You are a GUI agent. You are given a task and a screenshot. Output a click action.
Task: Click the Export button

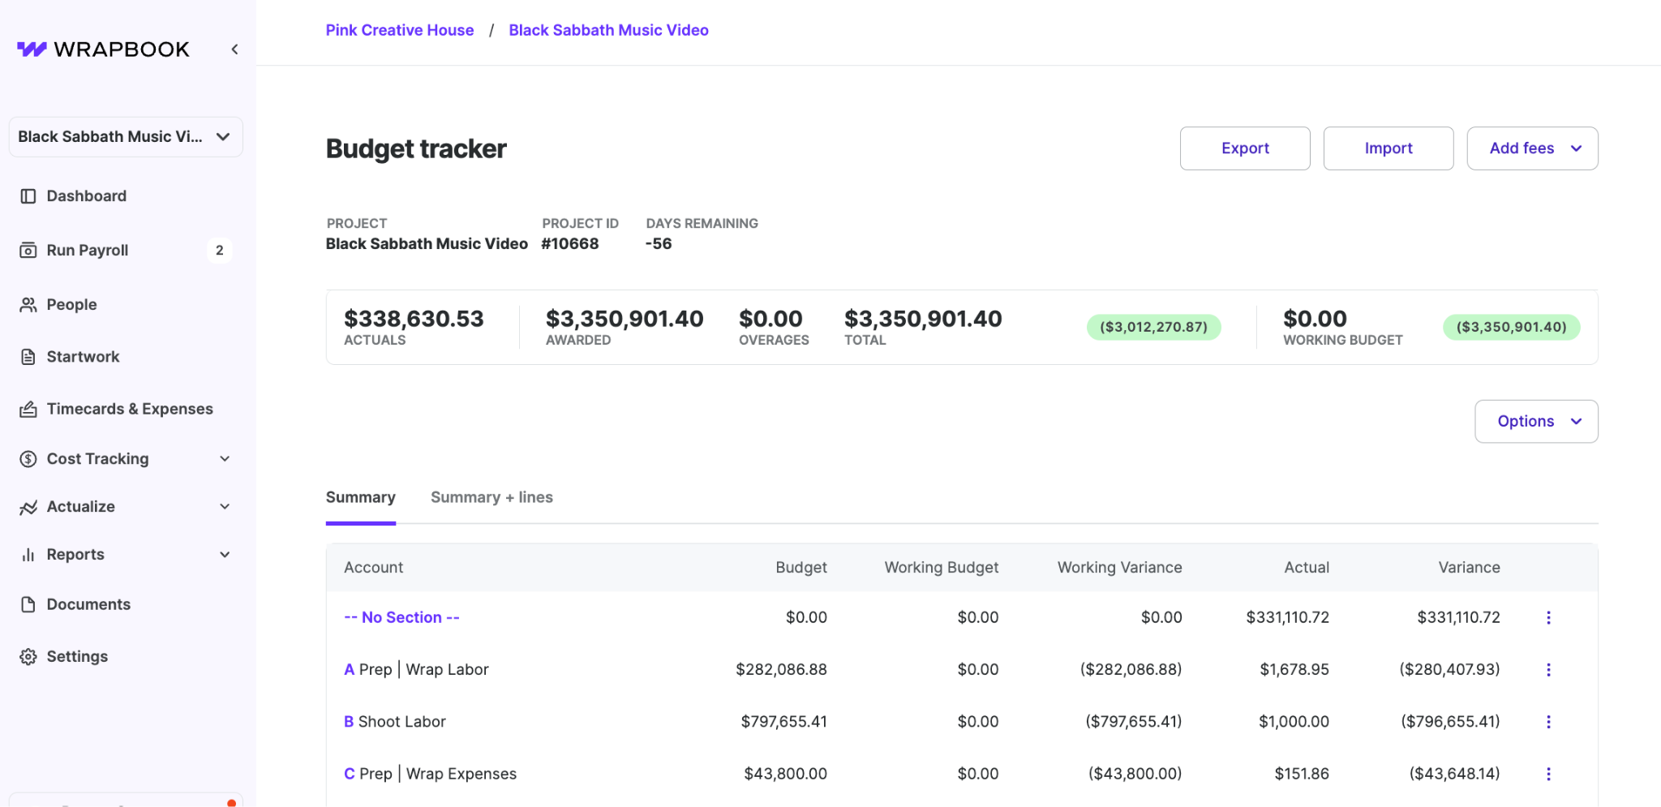(1244, 148)
